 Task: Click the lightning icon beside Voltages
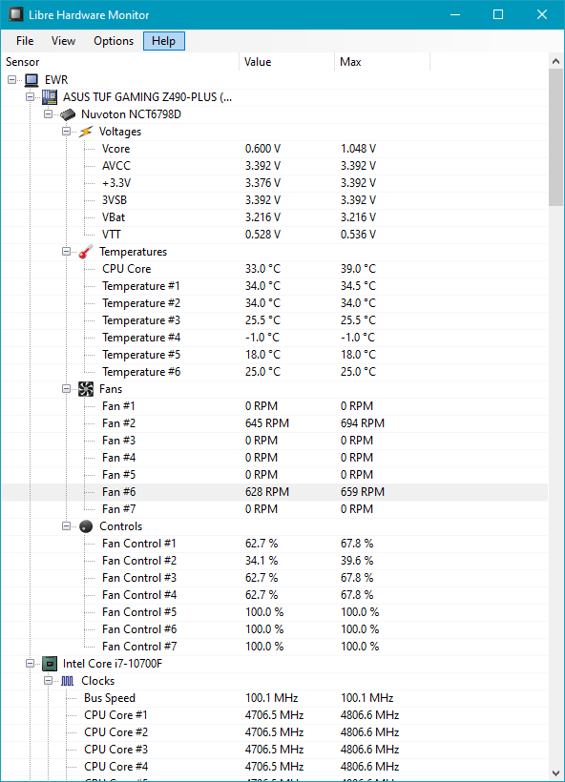point(85,131)
